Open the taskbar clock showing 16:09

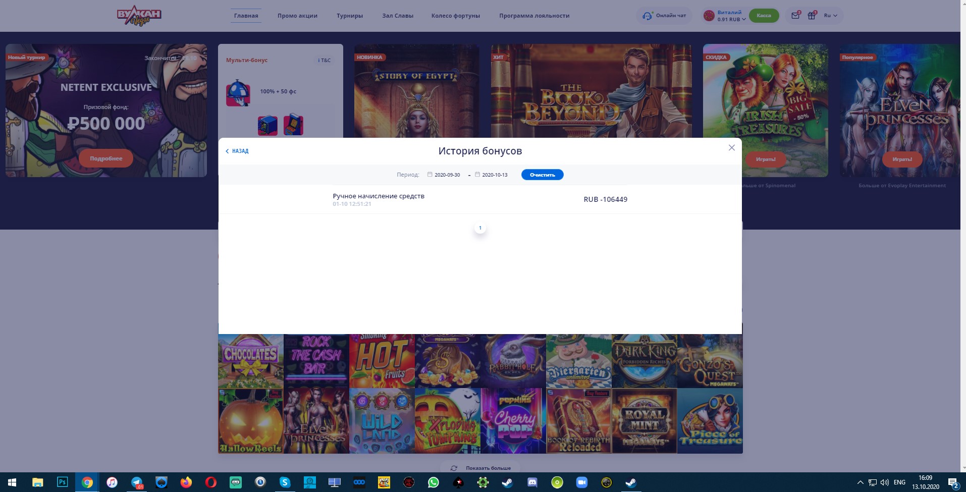926,482
